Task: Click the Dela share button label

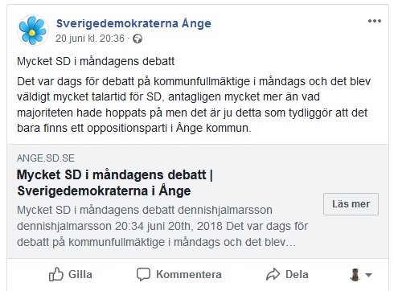Action: click(x=297, y=274)
